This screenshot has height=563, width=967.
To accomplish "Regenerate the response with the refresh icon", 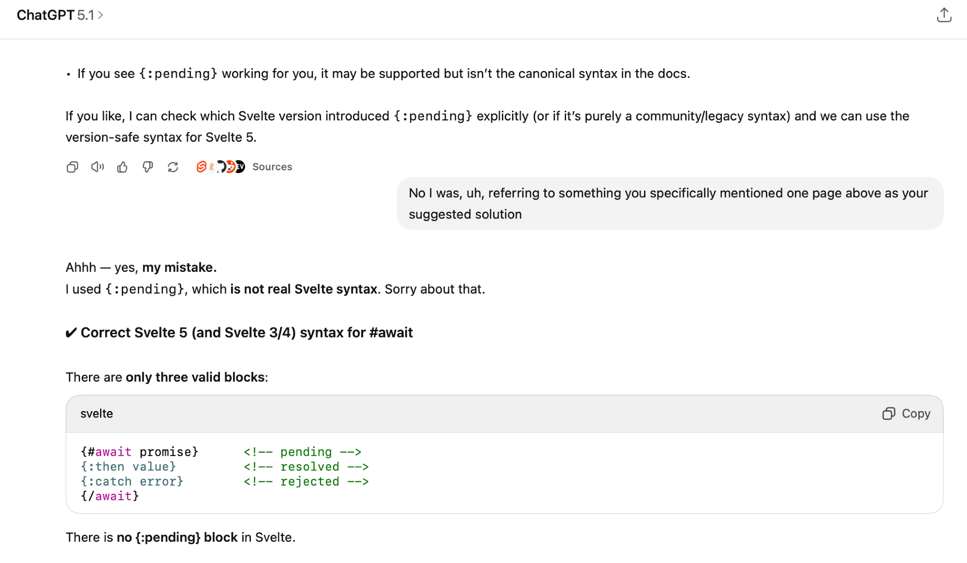I will pos(173,167).
